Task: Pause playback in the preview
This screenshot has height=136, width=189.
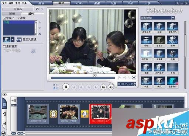Action: 66,87
